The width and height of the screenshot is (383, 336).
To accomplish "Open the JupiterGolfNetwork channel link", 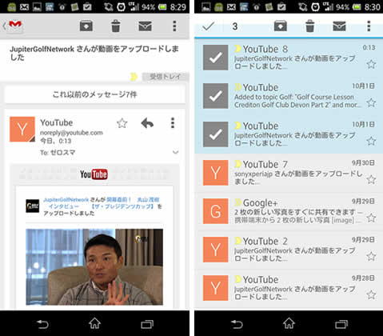I will tap(66, 200).
